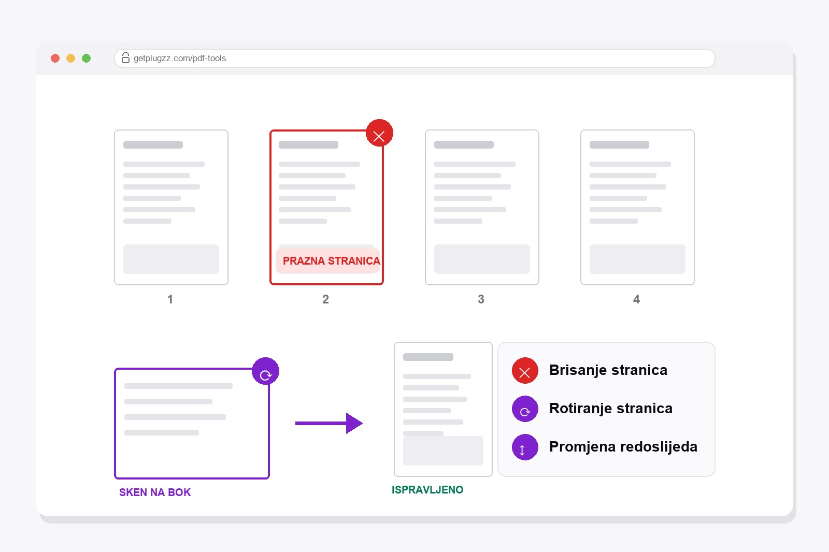Viewport: 829px width, 552px height.
Task: Click page number 1 label
Action: (170, 299)
